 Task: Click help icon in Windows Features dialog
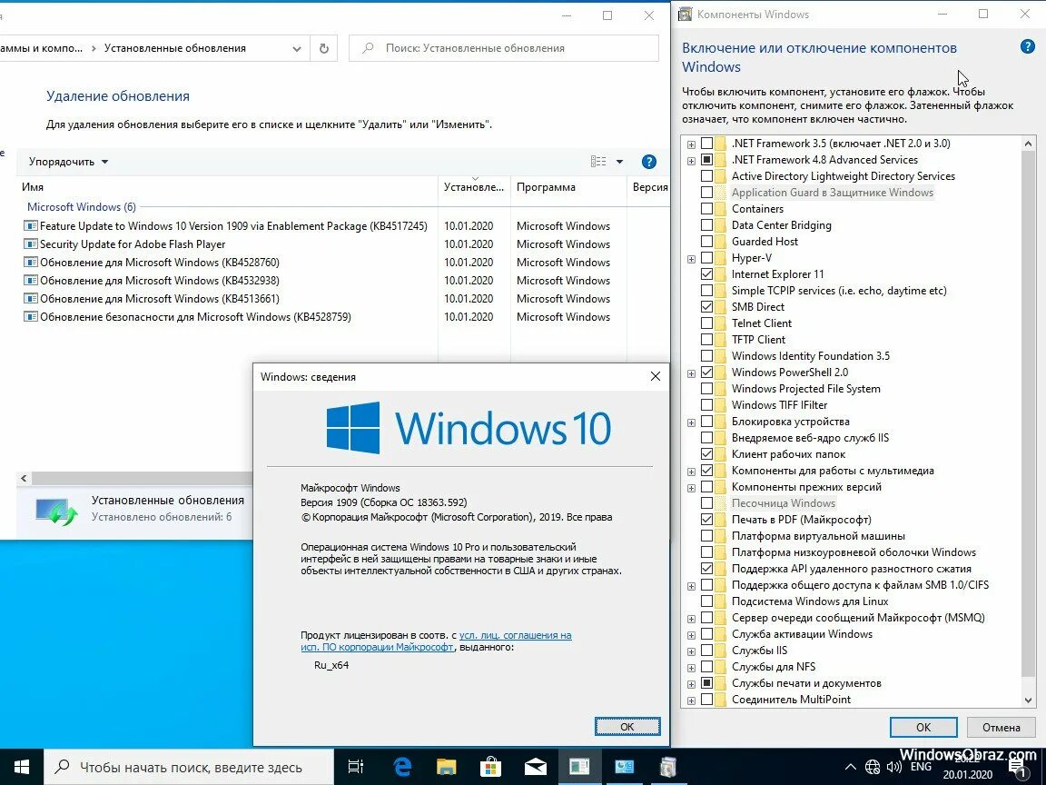pyautogui.click(x=1027, y=46)
